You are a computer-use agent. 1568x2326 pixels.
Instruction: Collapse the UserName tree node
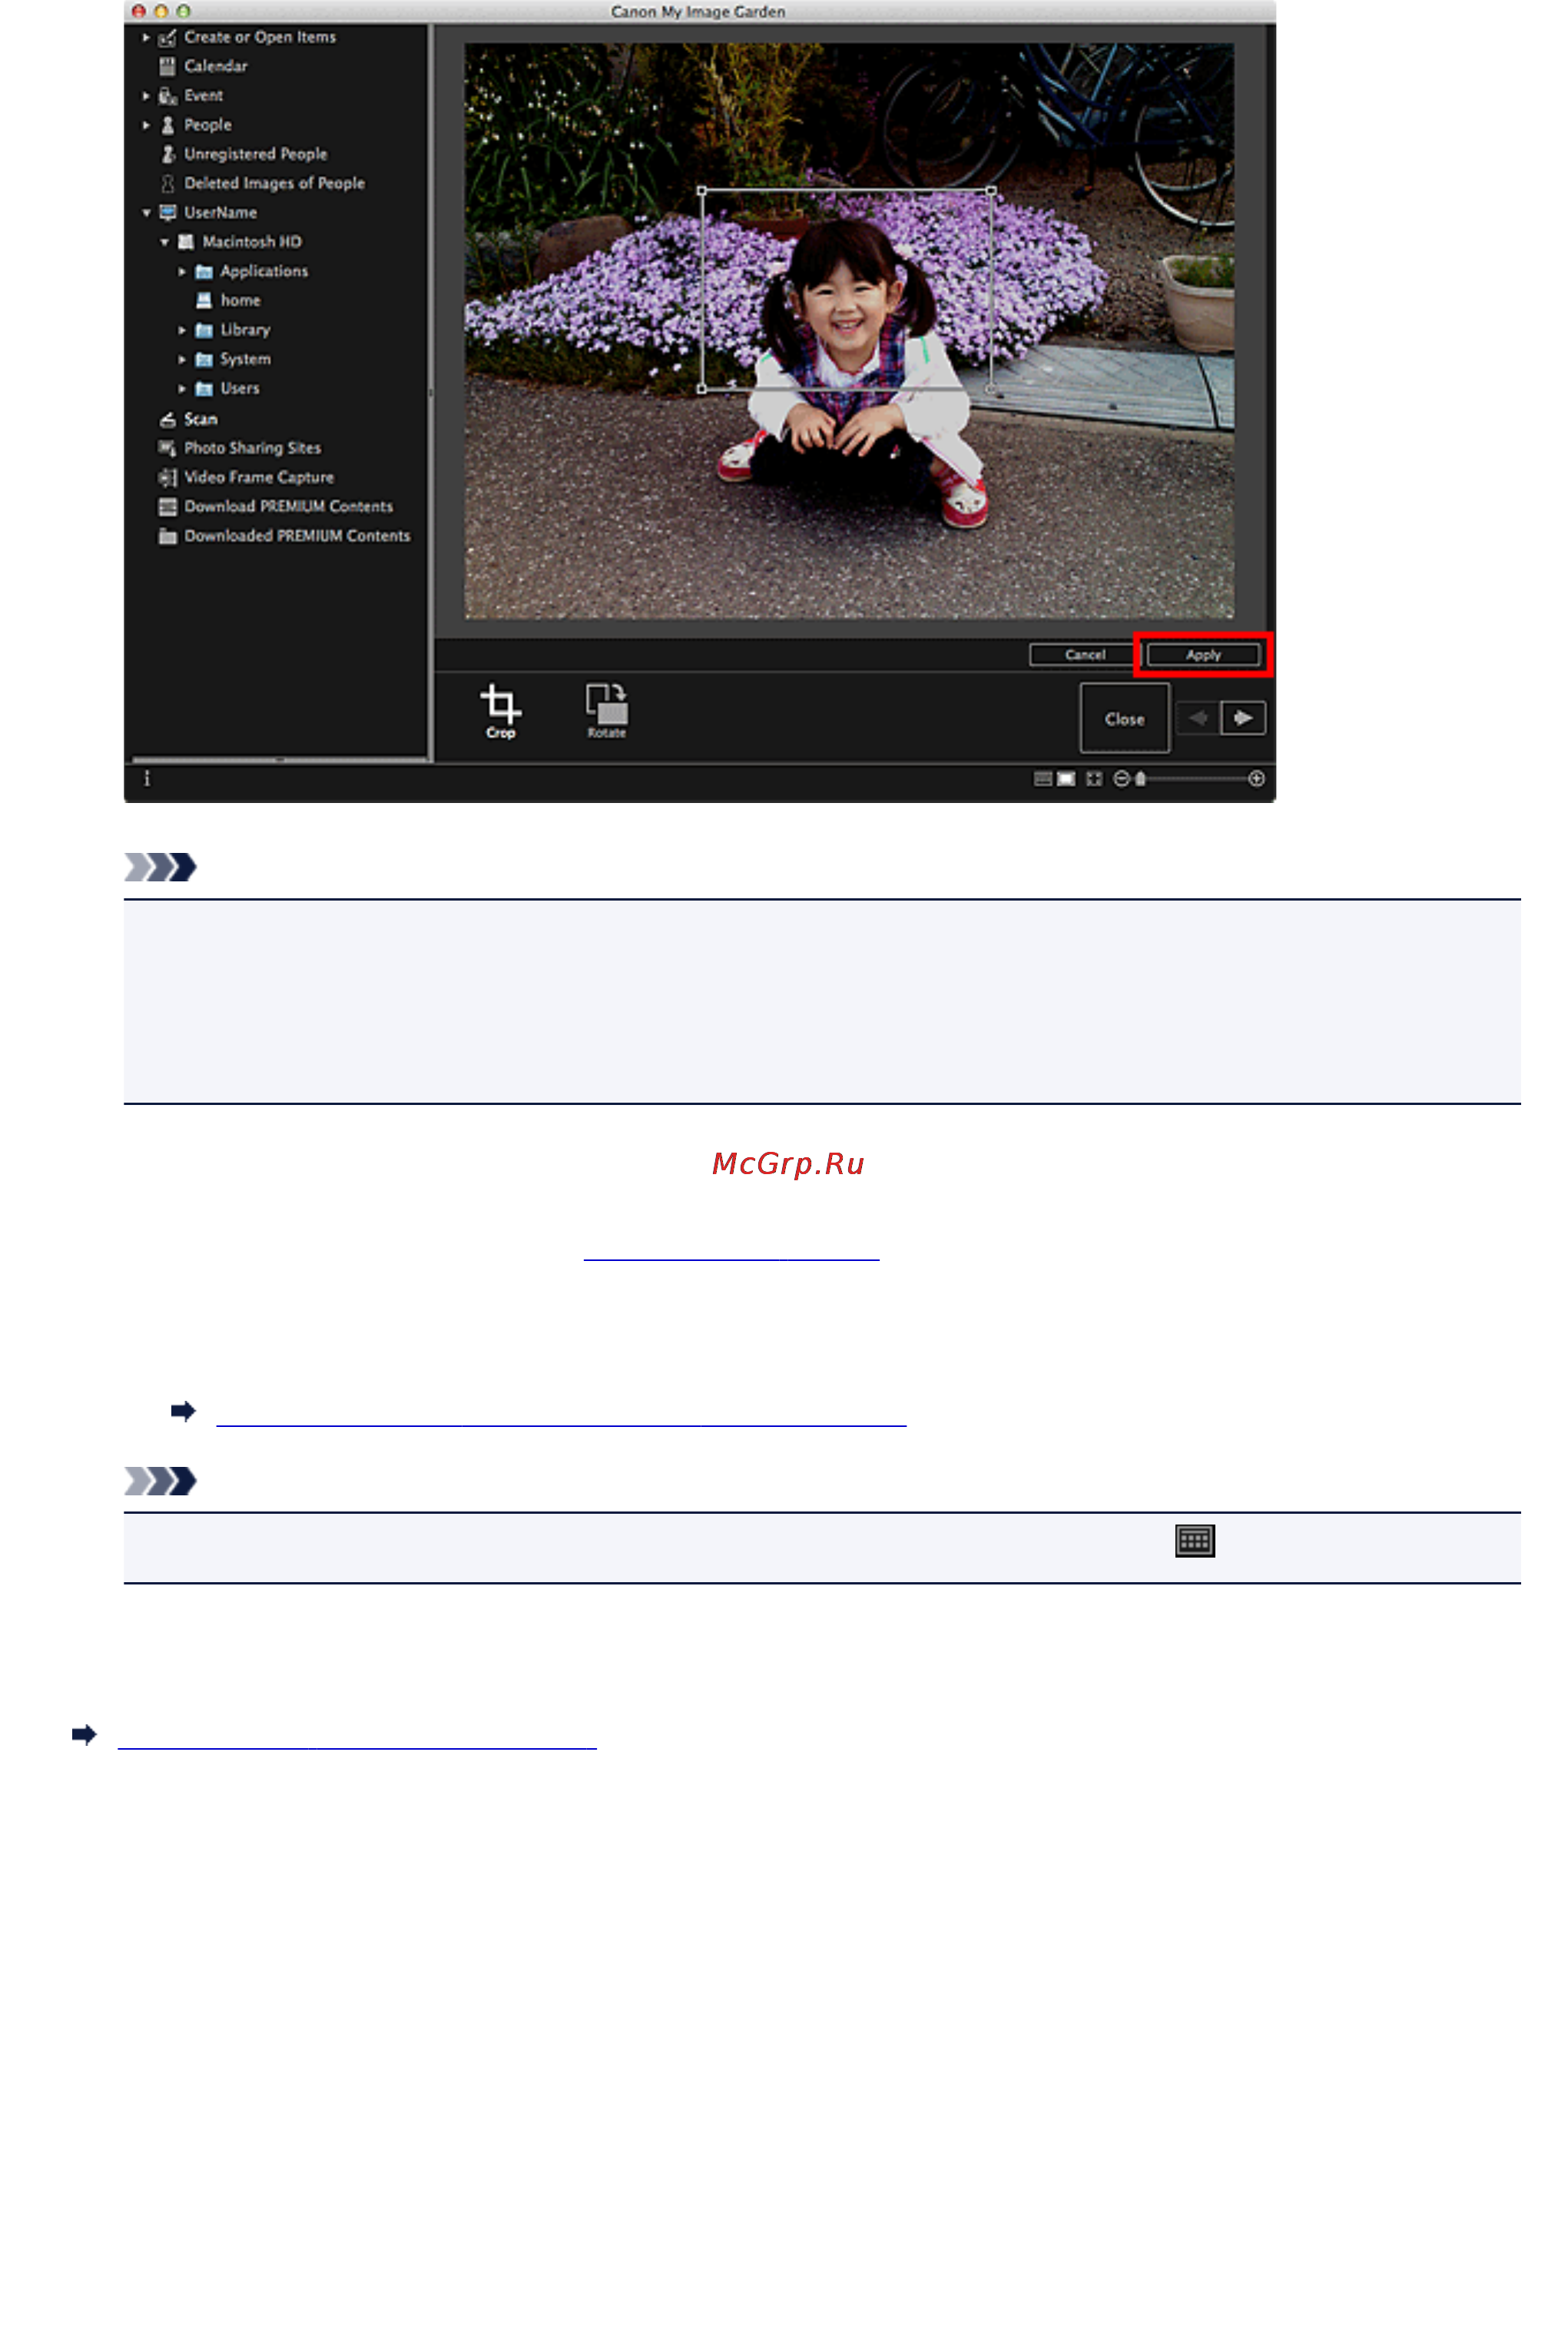(146, 213)
